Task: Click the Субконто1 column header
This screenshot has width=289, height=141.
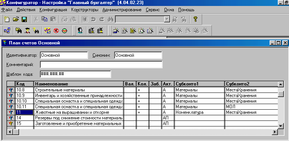Action: coord(200,84)
